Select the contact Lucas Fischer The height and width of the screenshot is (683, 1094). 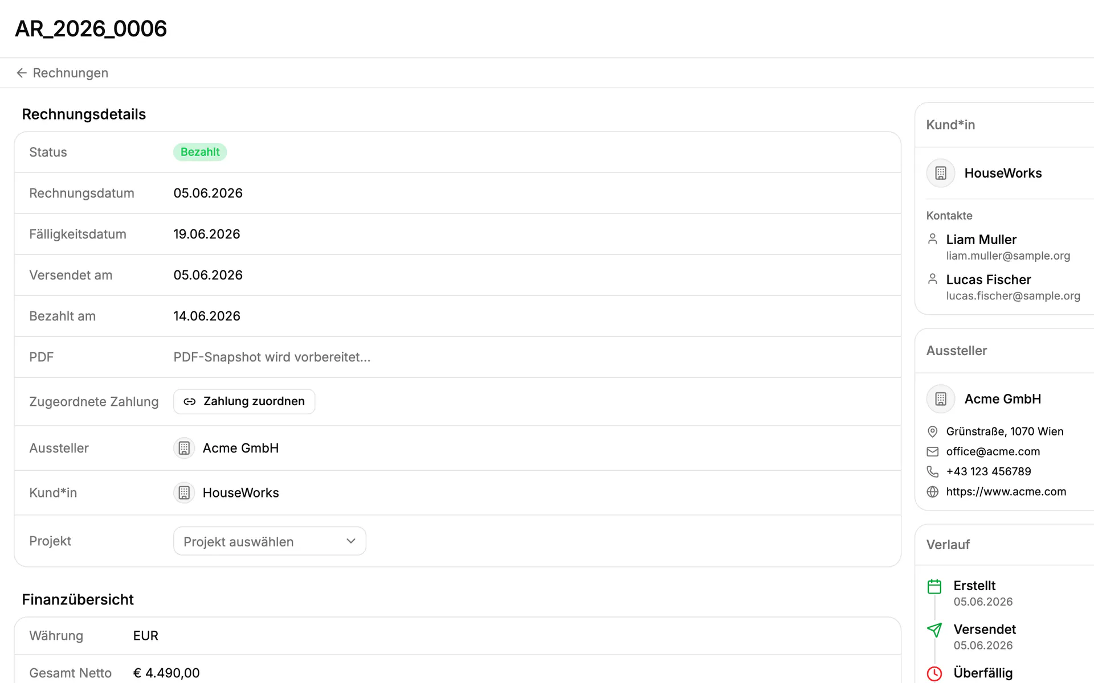[x=989, y=279]
